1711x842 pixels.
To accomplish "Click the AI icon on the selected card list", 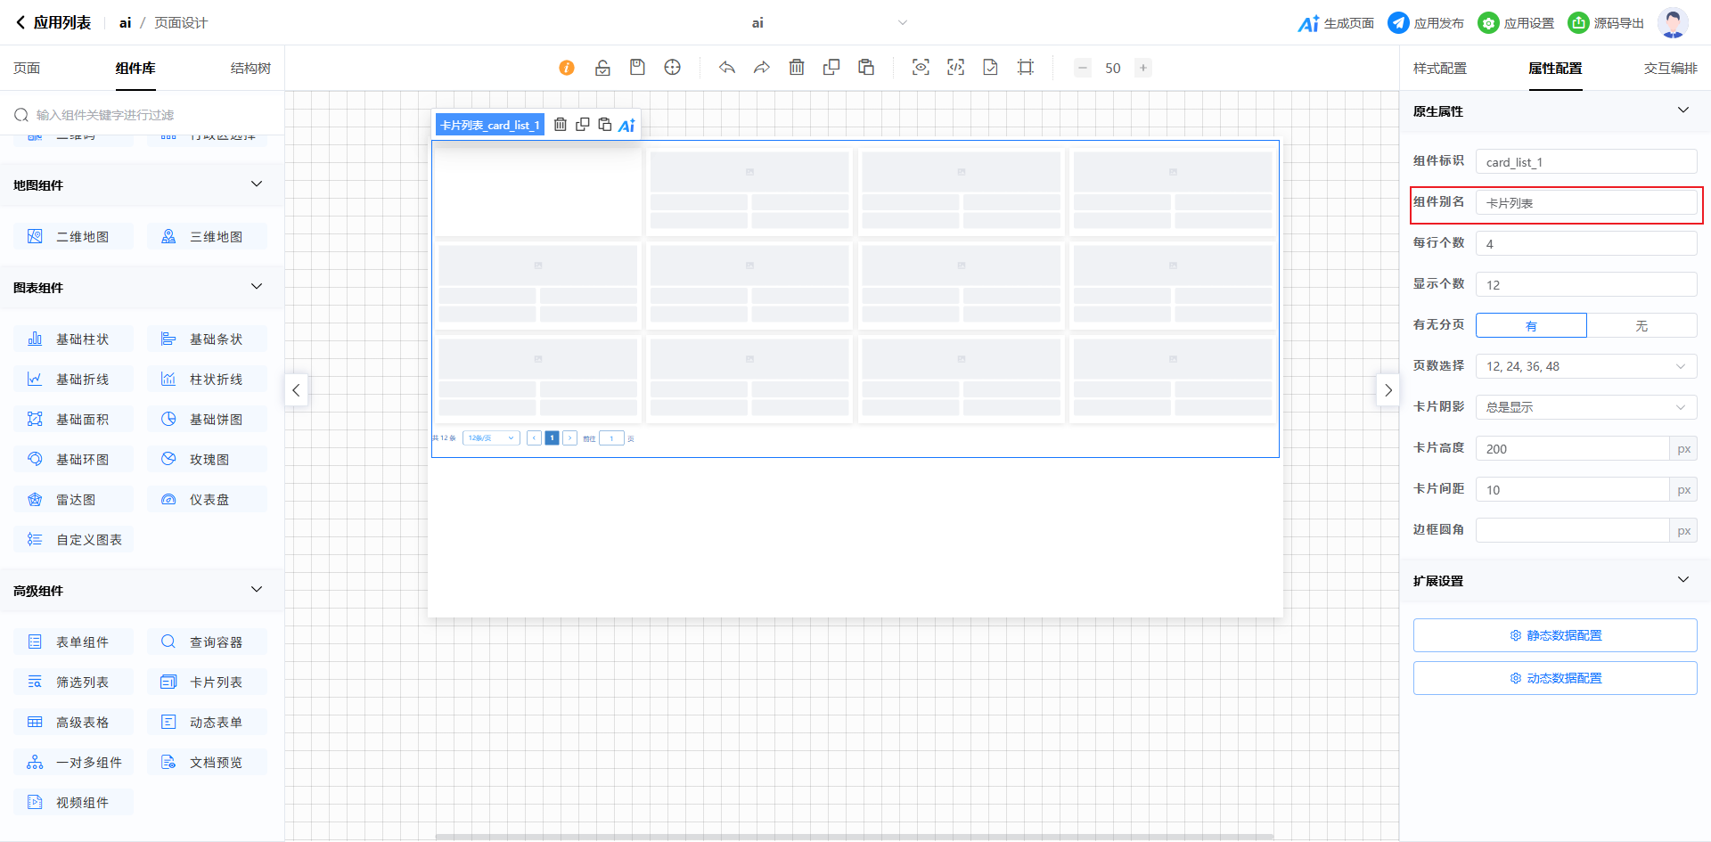I will (x=626, y=125).
